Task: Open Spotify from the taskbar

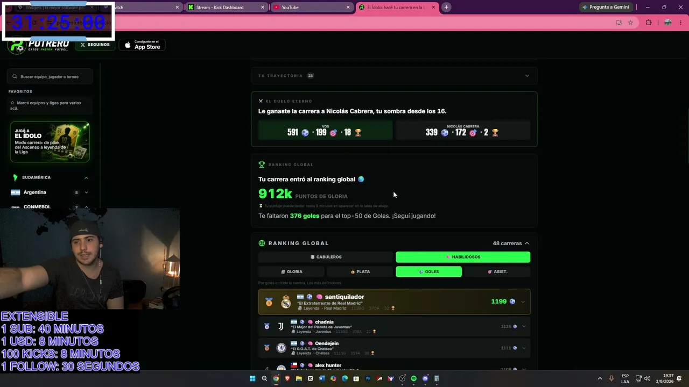Action: 413,378
